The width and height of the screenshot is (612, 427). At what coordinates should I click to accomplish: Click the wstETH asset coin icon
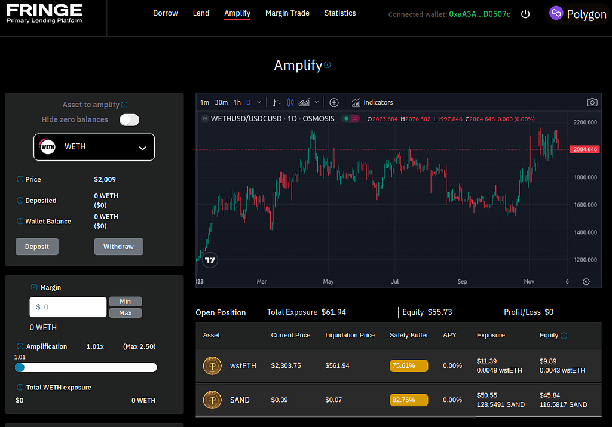(212, 365)
